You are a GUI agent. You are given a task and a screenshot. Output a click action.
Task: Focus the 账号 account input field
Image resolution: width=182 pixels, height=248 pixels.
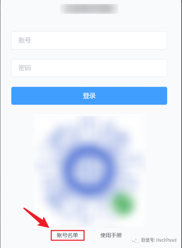coord(89,40)
